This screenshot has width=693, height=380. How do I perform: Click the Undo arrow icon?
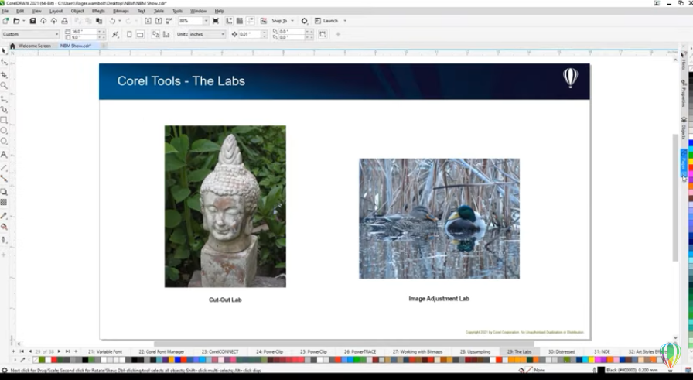point(112,21)
